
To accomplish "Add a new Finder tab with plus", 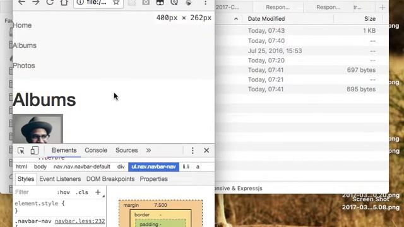I will pyautogui.click(x=383, y=7).
